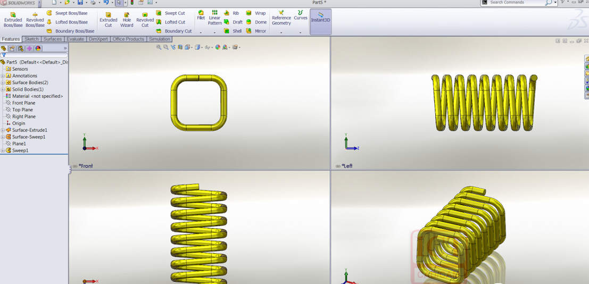589x284 pixels.
Task: Select Swept Cut
Action: tap(171, 13)
